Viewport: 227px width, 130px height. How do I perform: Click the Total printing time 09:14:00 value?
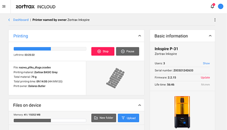[42, 81]
